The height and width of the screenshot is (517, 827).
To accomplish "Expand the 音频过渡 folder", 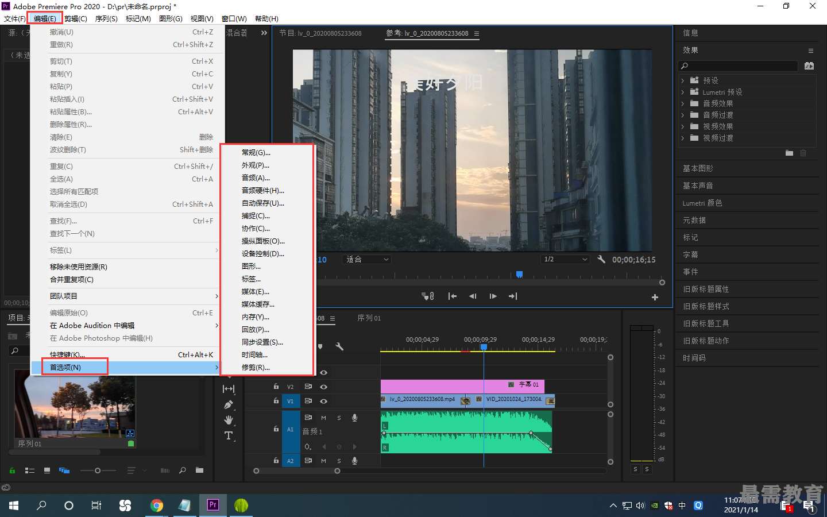I will coord(683,115).
